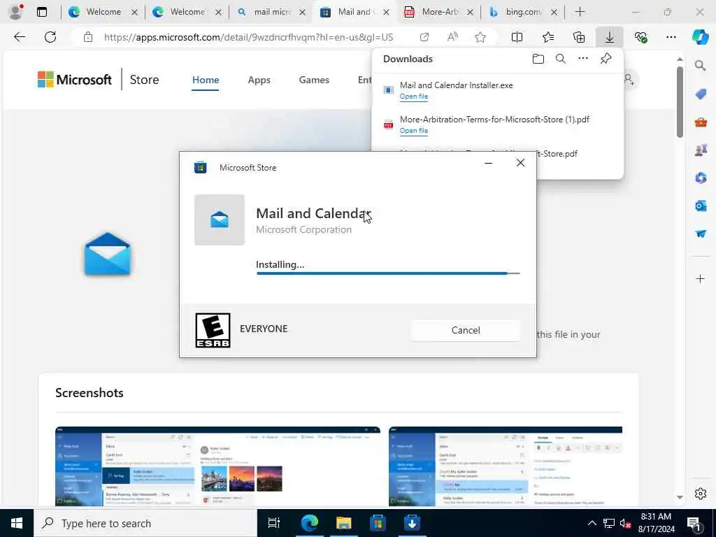This screenshot has height=537, width=716.
Task: Click the Downloads toolbar button
Action: (610, 37)
